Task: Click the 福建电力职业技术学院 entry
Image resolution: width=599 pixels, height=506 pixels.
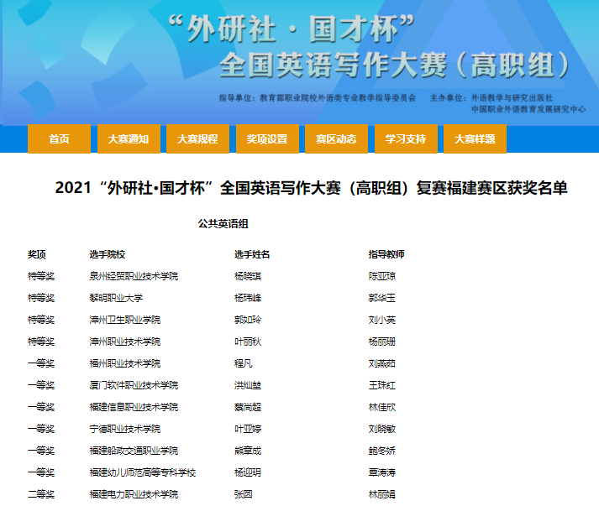Action: tap(134, 494)
